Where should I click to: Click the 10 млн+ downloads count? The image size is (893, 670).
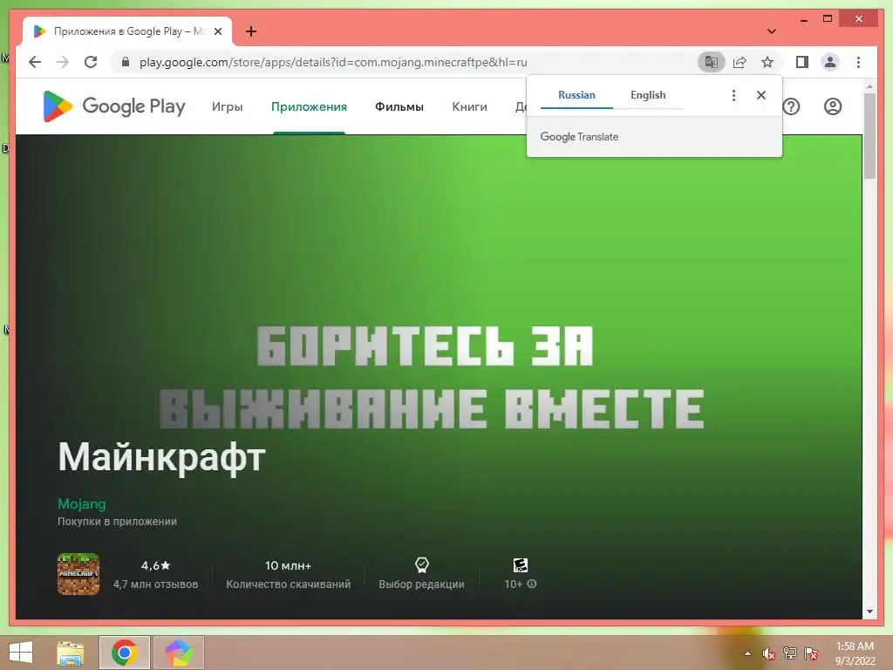[x=288, y=565]
